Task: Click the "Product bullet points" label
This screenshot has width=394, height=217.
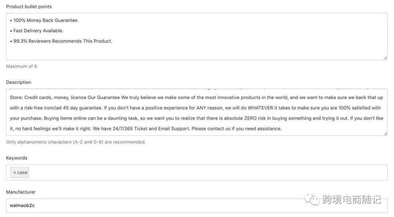Action: [x=29, y=7]
